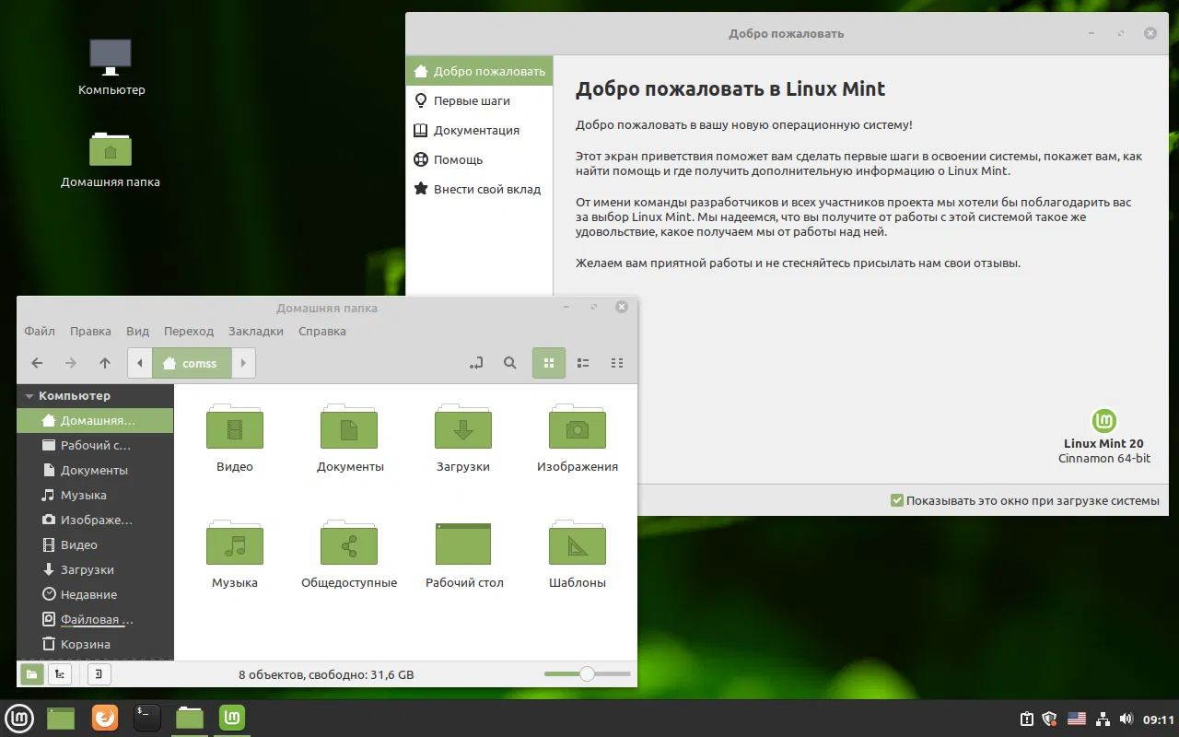Open the Переход menu

[x=189, y=331]
